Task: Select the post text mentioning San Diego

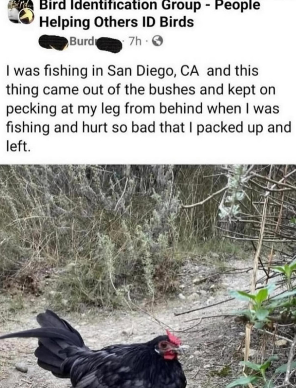Action: (x=148, y=108)
